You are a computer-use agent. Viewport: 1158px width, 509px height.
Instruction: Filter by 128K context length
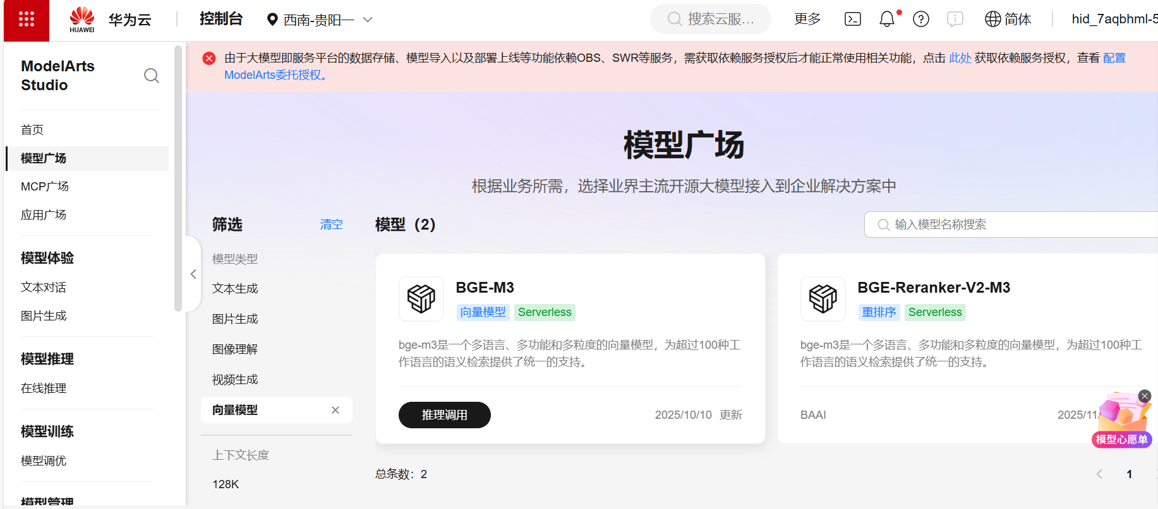point(226,484)
